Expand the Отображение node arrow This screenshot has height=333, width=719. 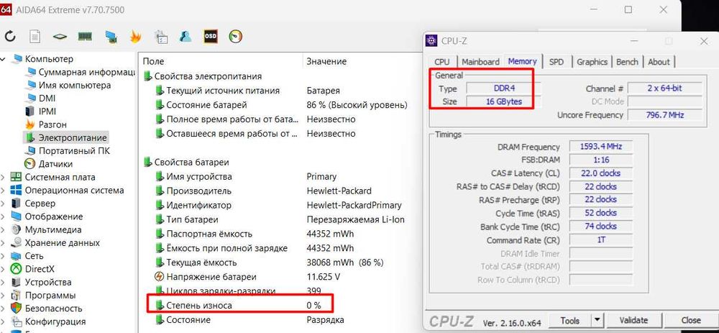pyautogui.click(x=3, y=216)
